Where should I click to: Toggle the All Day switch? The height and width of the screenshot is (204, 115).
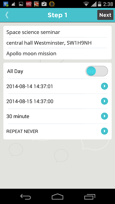click(97, 71)
